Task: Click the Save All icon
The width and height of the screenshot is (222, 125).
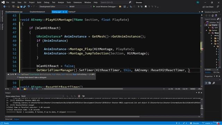Action: coord(24,7)
